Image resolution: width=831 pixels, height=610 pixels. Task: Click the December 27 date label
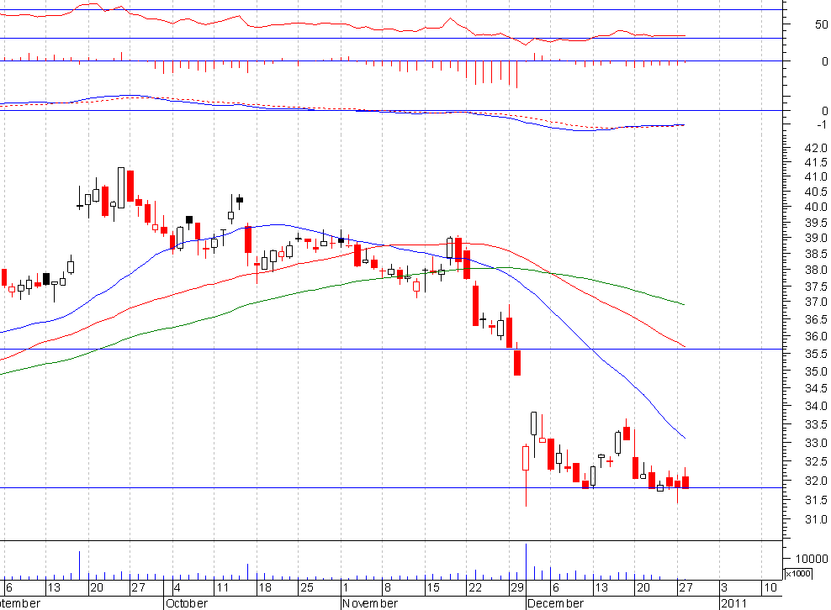tap(685, 587)
